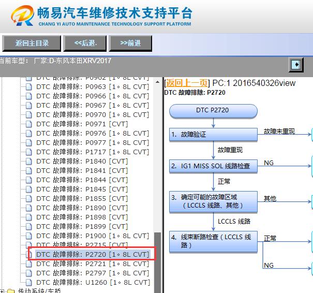Click the document icon beside P0976
Image resolution: width=313 pixels, height=293 pixels.
[29, 134]
